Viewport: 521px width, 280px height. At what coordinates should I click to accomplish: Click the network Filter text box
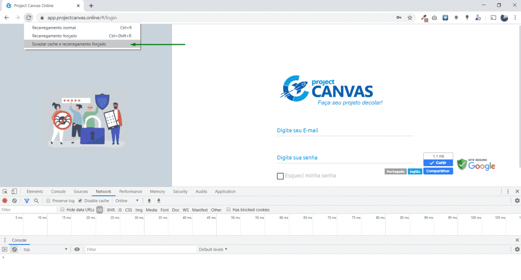click(28, 210)
